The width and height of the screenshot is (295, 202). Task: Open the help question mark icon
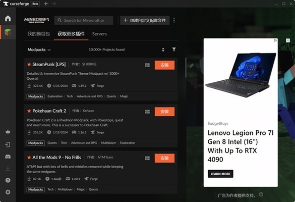coord(8,180)
